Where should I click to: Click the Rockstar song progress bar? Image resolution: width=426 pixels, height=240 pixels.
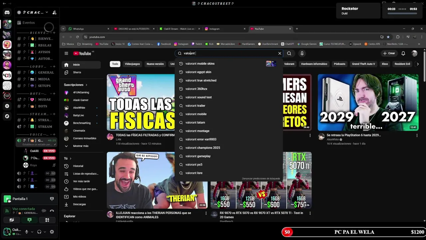[402, 13]
